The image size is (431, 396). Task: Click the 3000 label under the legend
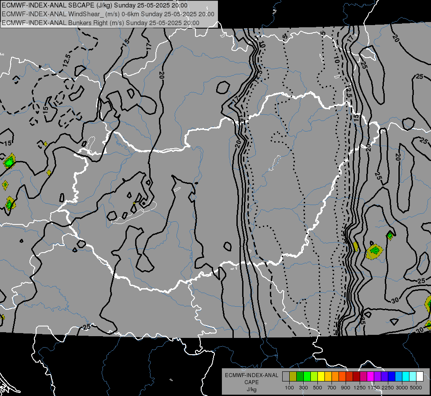coord(402,388)
